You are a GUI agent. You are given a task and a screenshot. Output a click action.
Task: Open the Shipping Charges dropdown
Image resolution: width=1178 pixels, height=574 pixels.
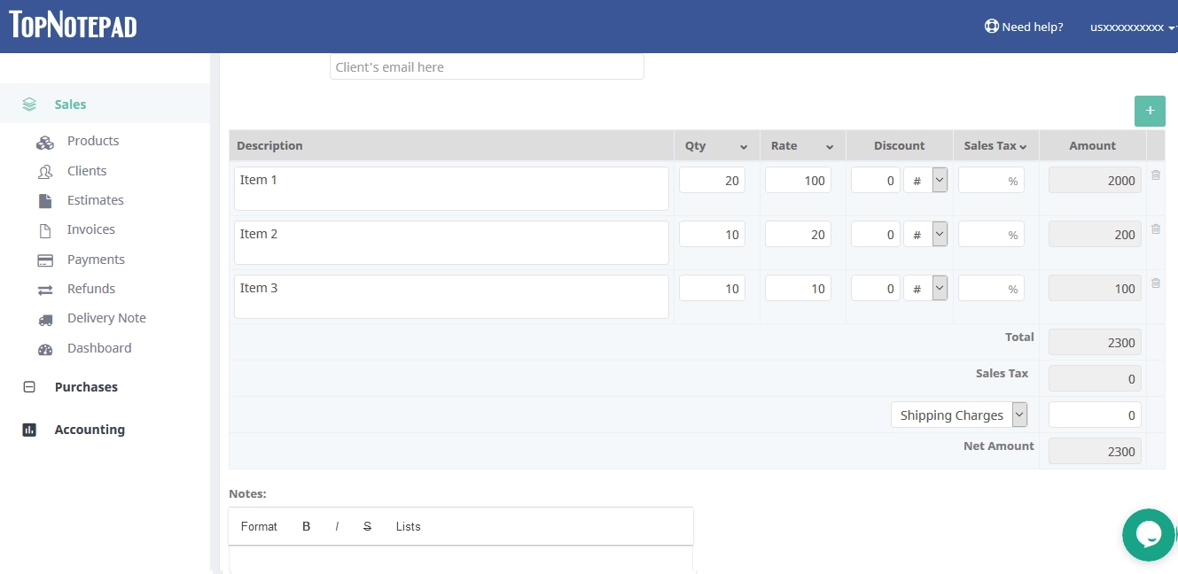point(1018,414)
